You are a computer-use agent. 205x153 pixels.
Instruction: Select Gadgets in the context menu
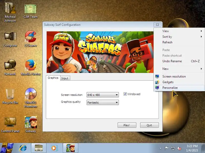click(x=179, y=82)
